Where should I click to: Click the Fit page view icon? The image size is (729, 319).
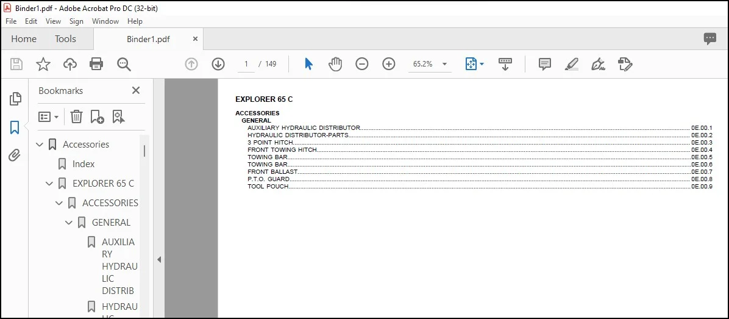click(x=471, y=64)
